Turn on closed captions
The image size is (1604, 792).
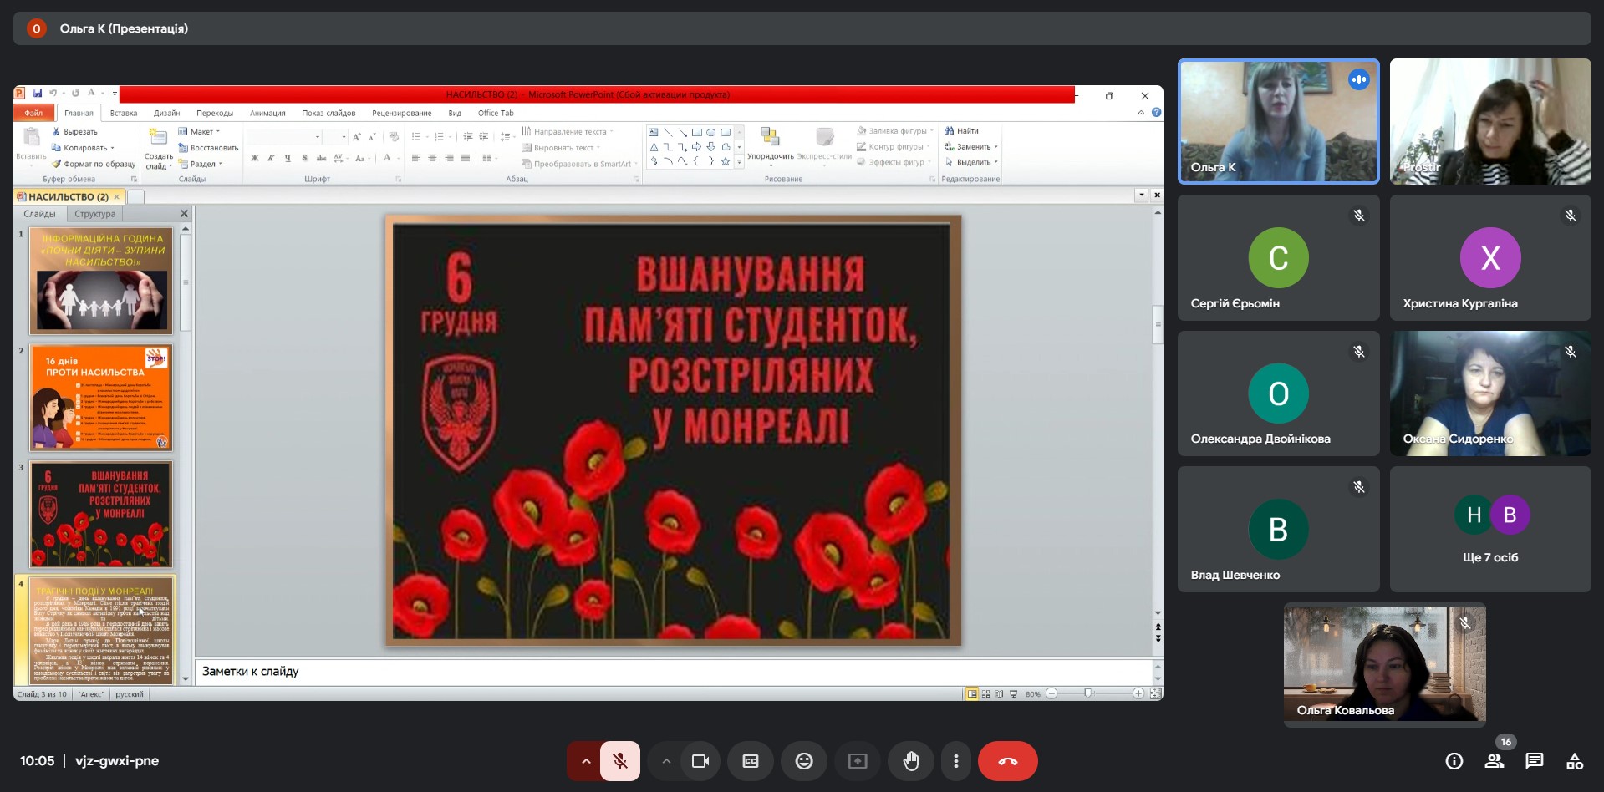point(750,761)
